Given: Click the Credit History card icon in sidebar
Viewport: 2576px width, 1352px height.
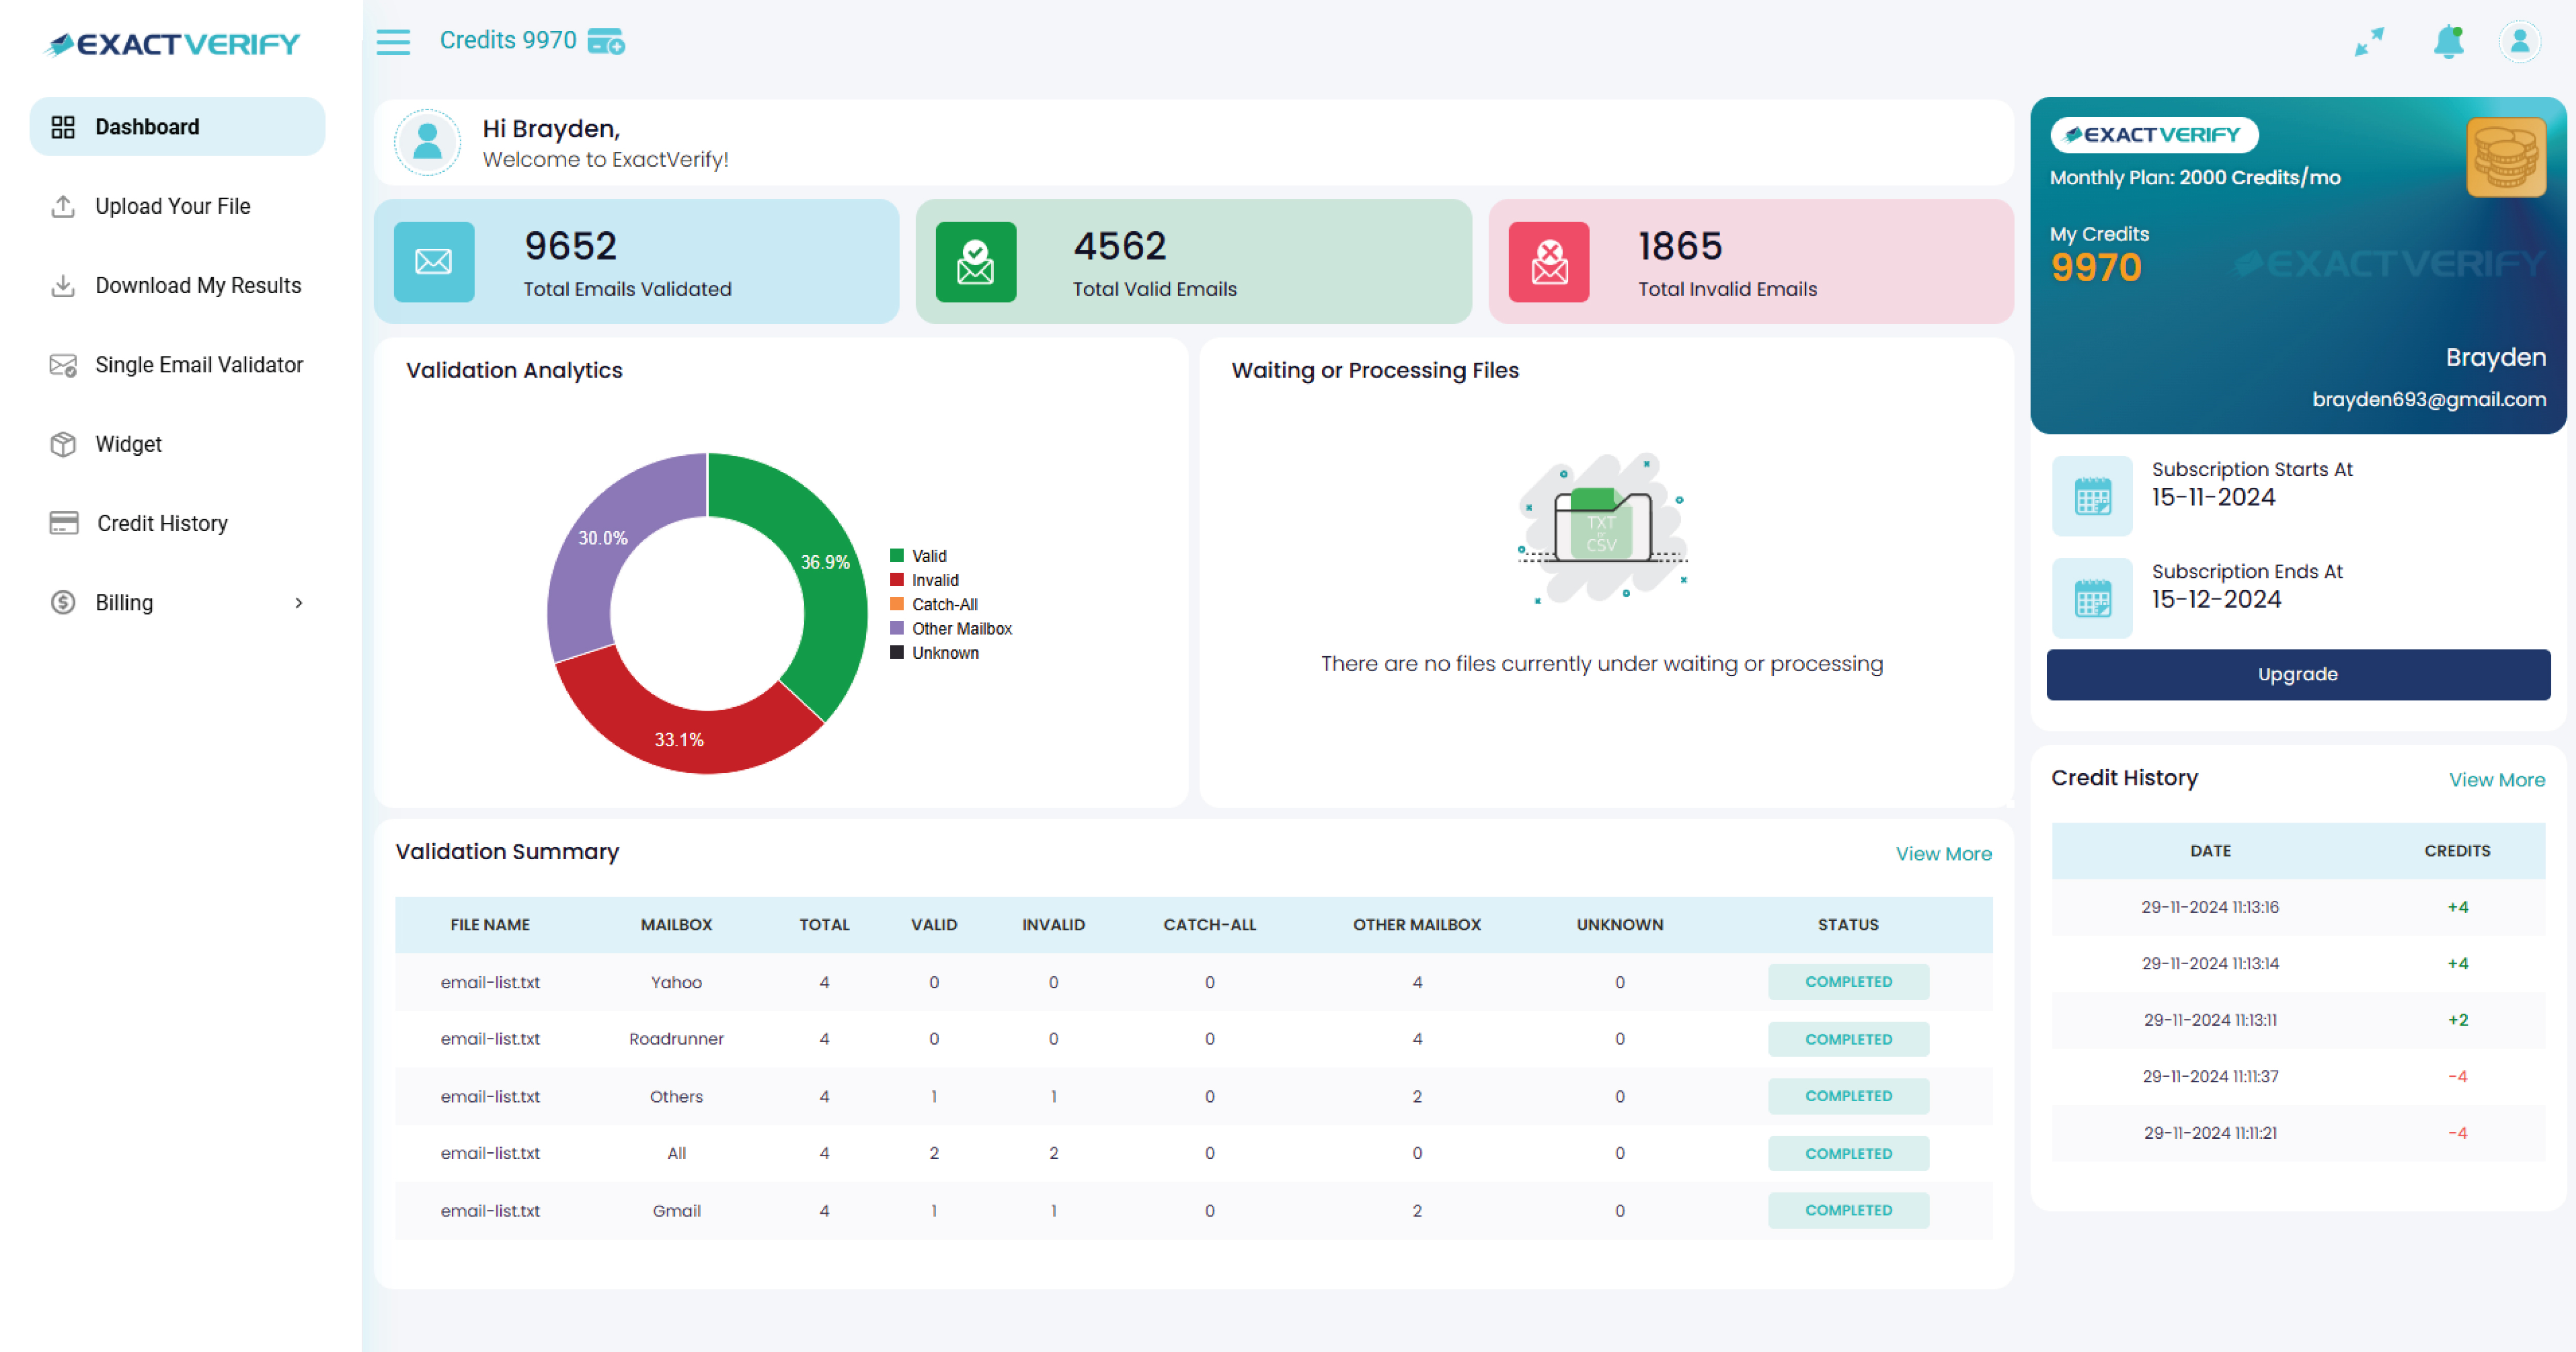Looking at the screenshot, I should click(63, 522).
